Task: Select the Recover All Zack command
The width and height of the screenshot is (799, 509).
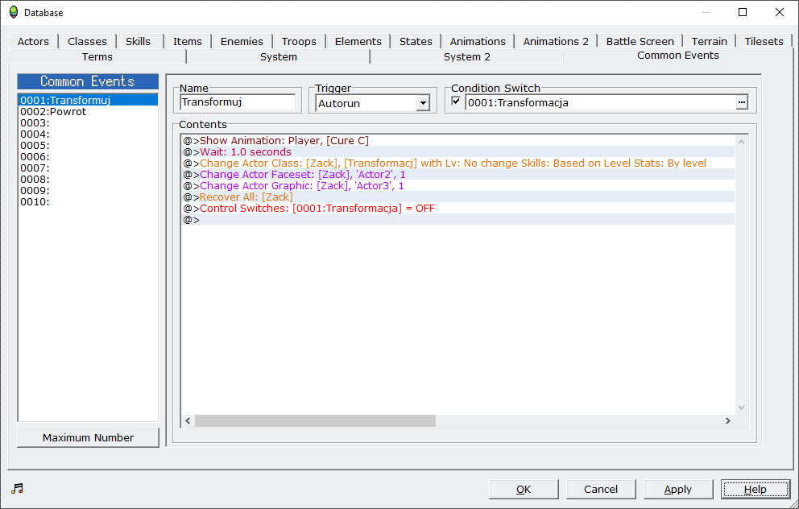Action: [x=458, y=197]
